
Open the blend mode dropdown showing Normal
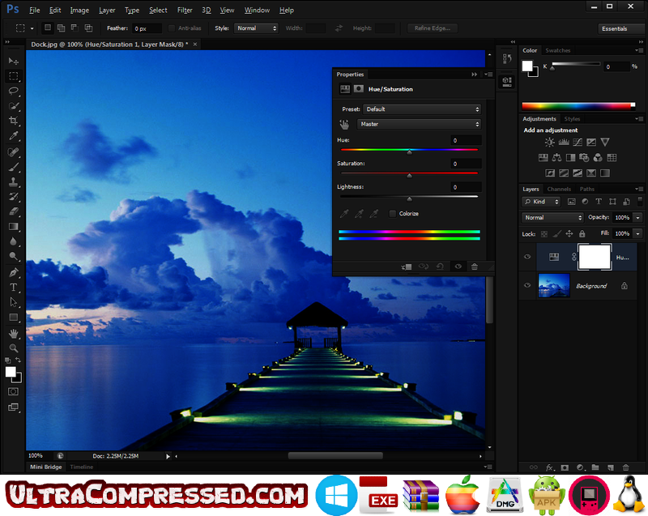pyautogui.click(x=552, y=217)
